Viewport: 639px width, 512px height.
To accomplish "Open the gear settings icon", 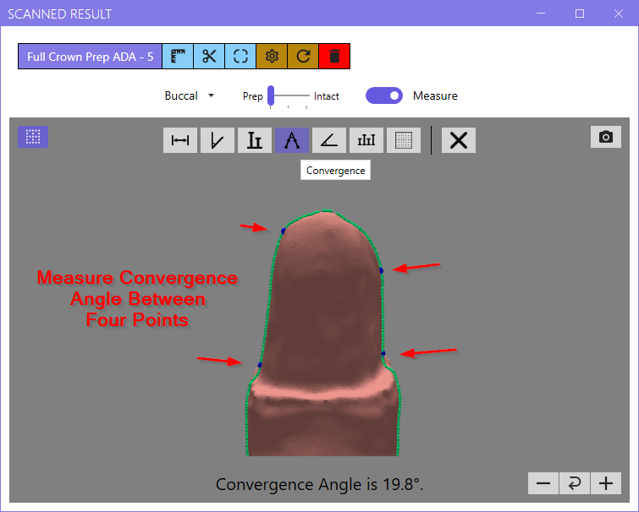I will pos(272,56).
